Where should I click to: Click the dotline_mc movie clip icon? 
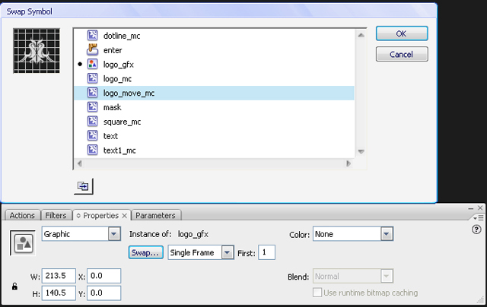point(92,36)
